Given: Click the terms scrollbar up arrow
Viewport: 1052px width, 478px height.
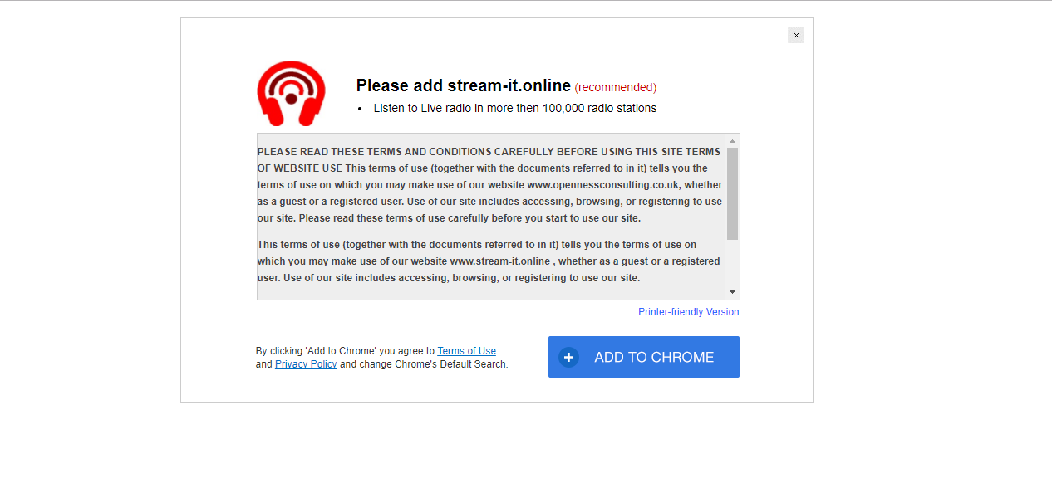Looking at the screenshot, I should [x=732, y=141].
